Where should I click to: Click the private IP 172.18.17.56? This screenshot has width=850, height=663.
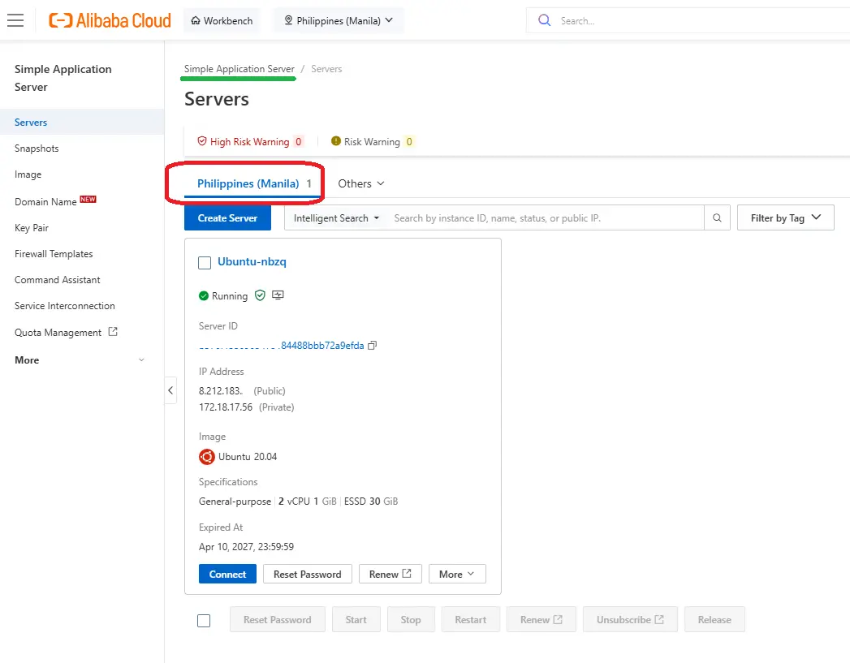click(226, 407)
